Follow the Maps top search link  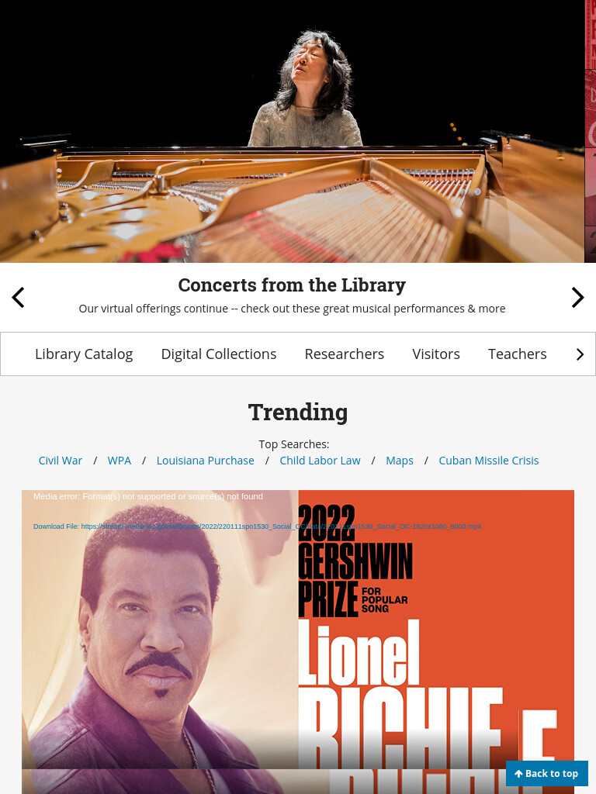point(400,461)
